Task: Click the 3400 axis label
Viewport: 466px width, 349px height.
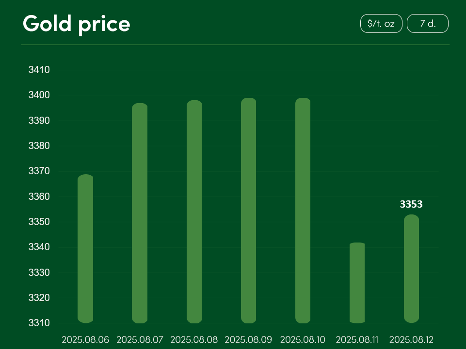Action: [x=39, y=95]
